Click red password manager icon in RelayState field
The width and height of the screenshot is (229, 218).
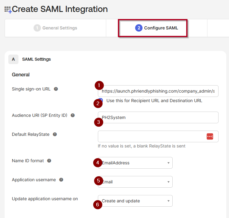210,136
